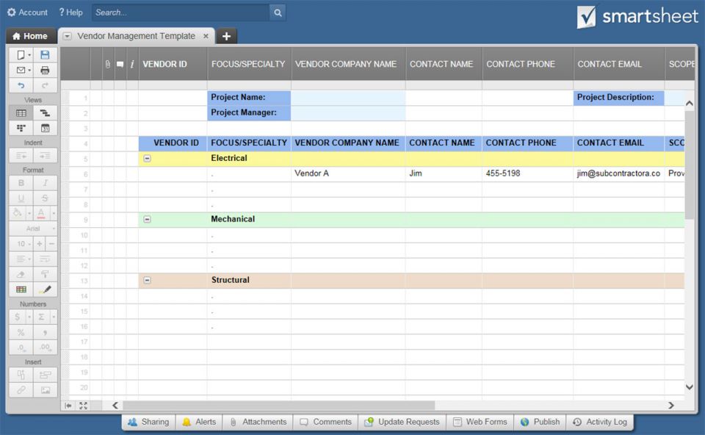
Task: Open the Calendar view
Action: [x=45, y=128]
